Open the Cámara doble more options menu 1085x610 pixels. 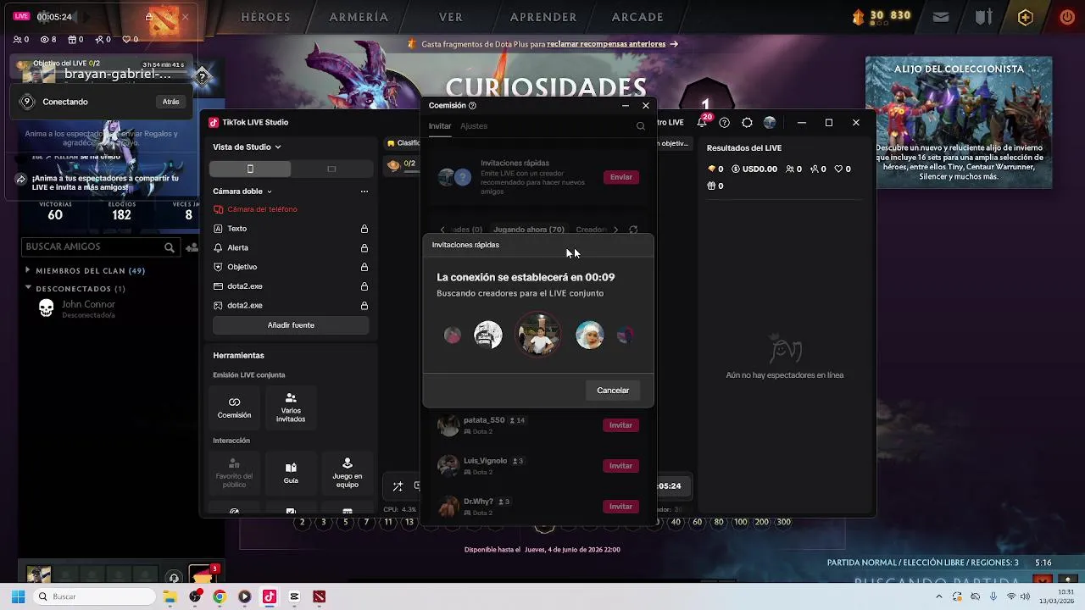[x=364, y=191]
